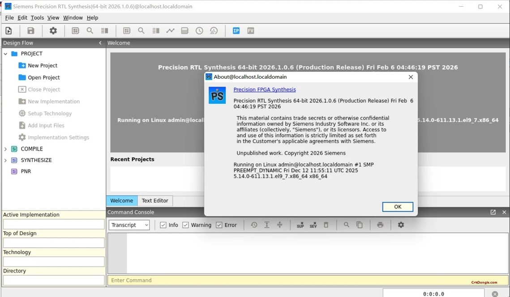Click the SEV severity icon in console
Screen dimensions: 510x297
[313, 225]
